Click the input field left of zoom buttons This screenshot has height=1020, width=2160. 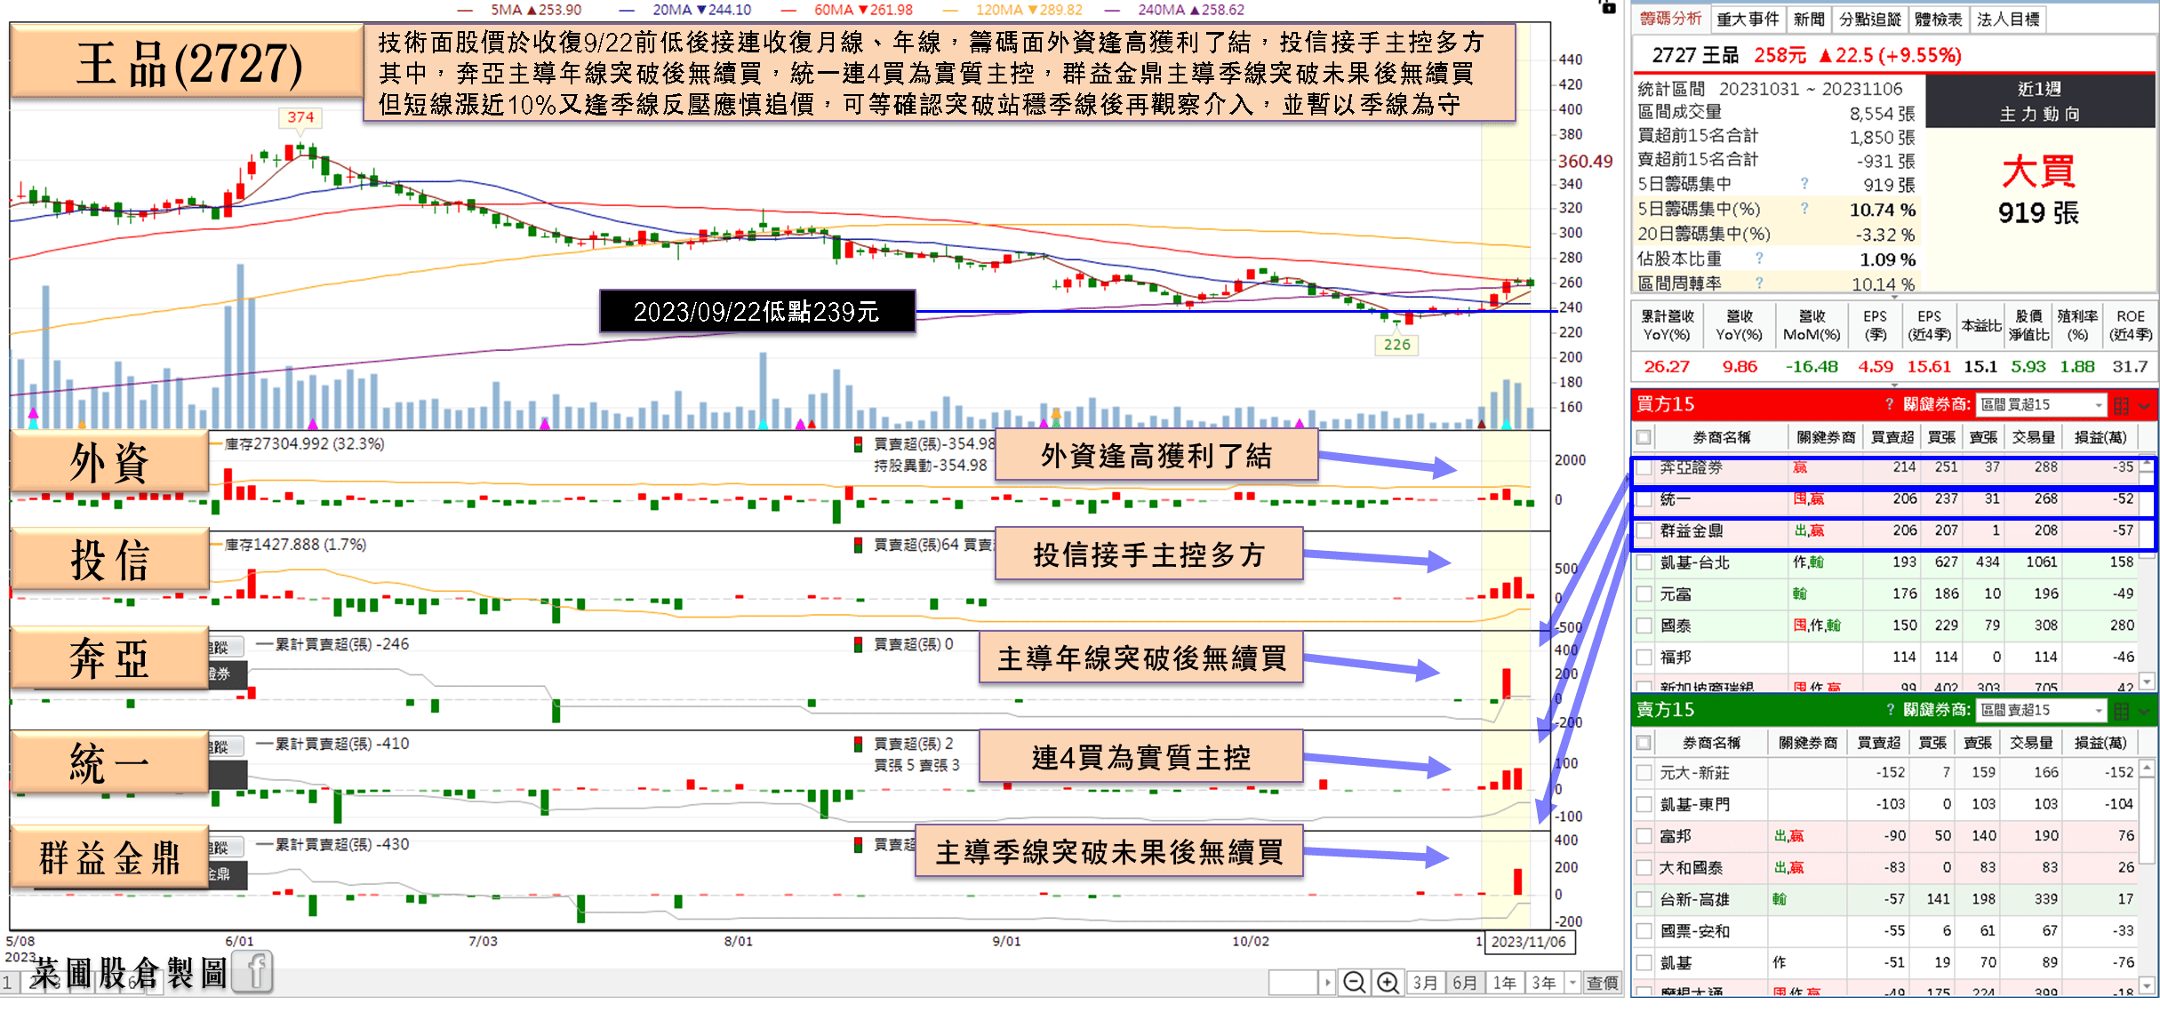point(1292,983)
